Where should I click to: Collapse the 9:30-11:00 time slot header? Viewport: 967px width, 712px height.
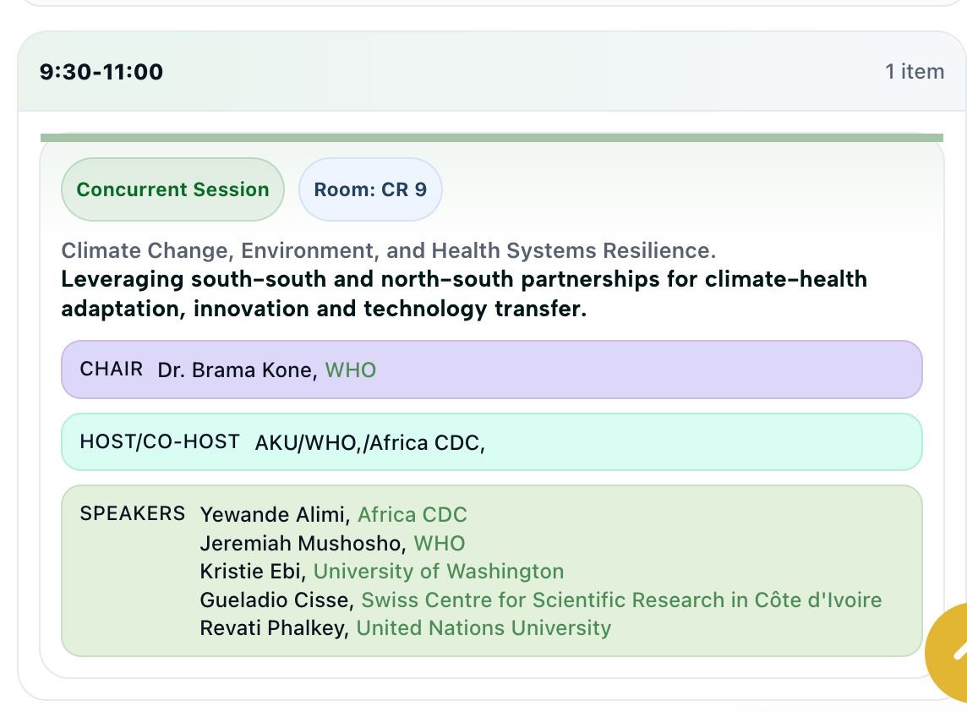pos(491,72)
